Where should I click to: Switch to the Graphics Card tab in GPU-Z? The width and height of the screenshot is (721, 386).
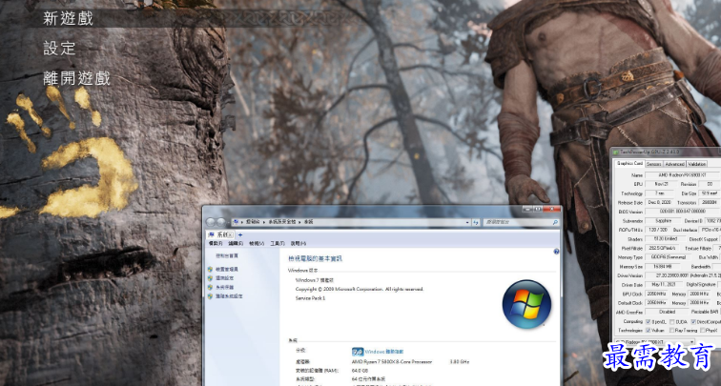(629, 164)
